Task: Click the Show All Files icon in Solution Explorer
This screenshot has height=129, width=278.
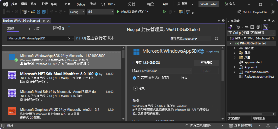Action: tap(257, 27)
